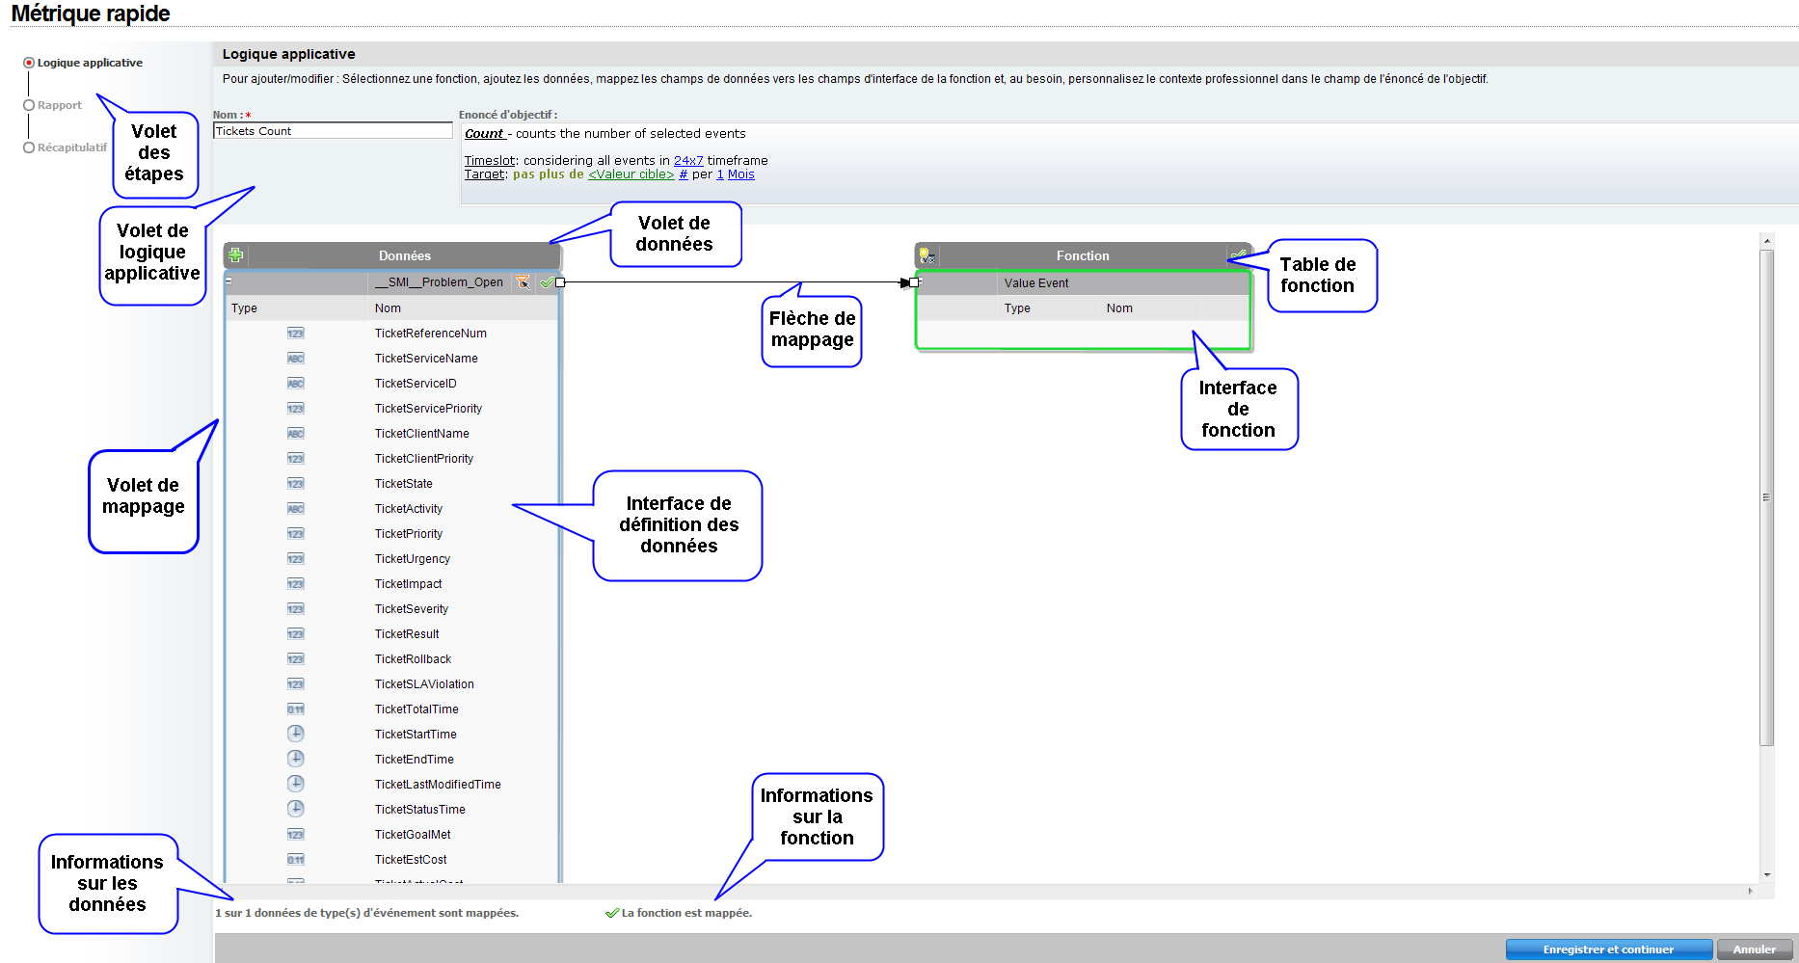Click the decimal type icon for TicketTotalTime

pyautogui.click(x=295, y=709)
